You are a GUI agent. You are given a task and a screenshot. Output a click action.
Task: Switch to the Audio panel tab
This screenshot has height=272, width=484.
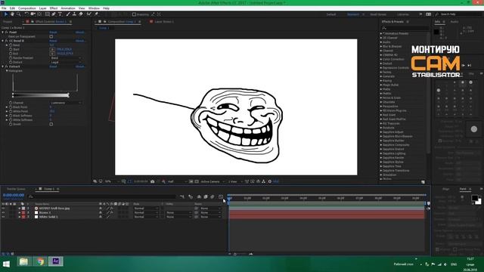coord(455,22)
